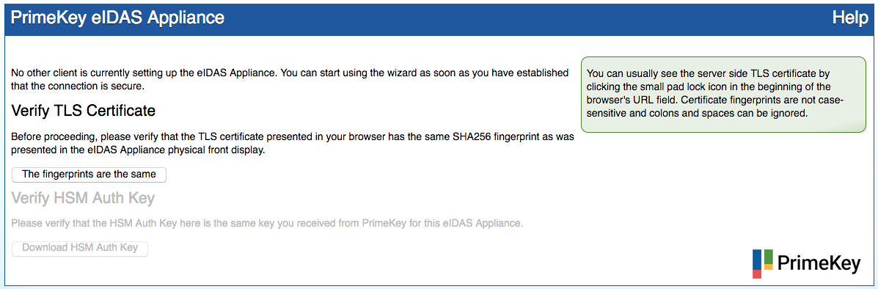Click the 'Before proceeding, please verify' paragraph

296,143
